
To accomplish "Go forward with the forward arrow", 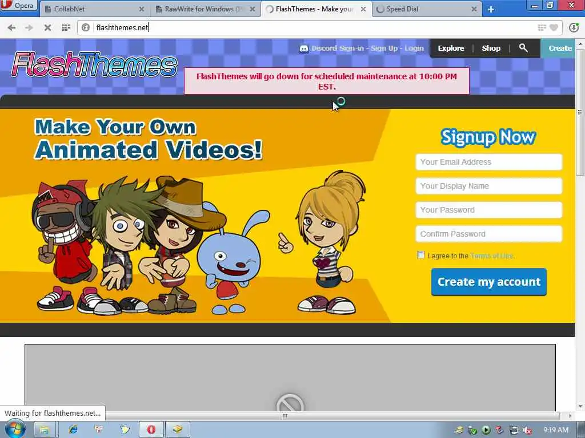I will tap(29, 27).
